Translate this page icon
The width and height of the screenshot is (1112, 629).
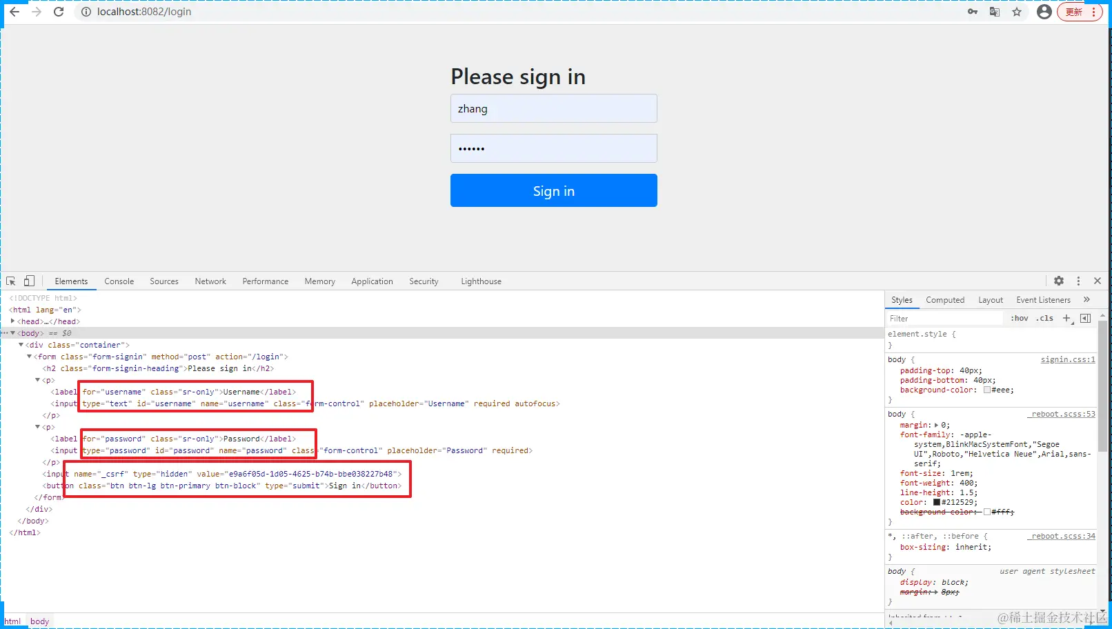point(995,12)
